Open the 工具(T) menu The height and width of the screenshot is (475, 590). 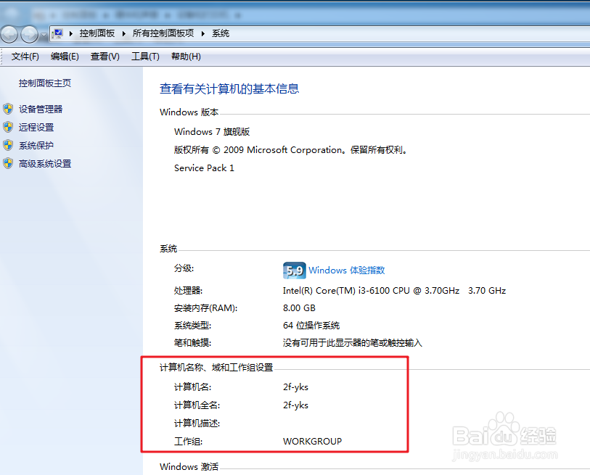[145, 57]
